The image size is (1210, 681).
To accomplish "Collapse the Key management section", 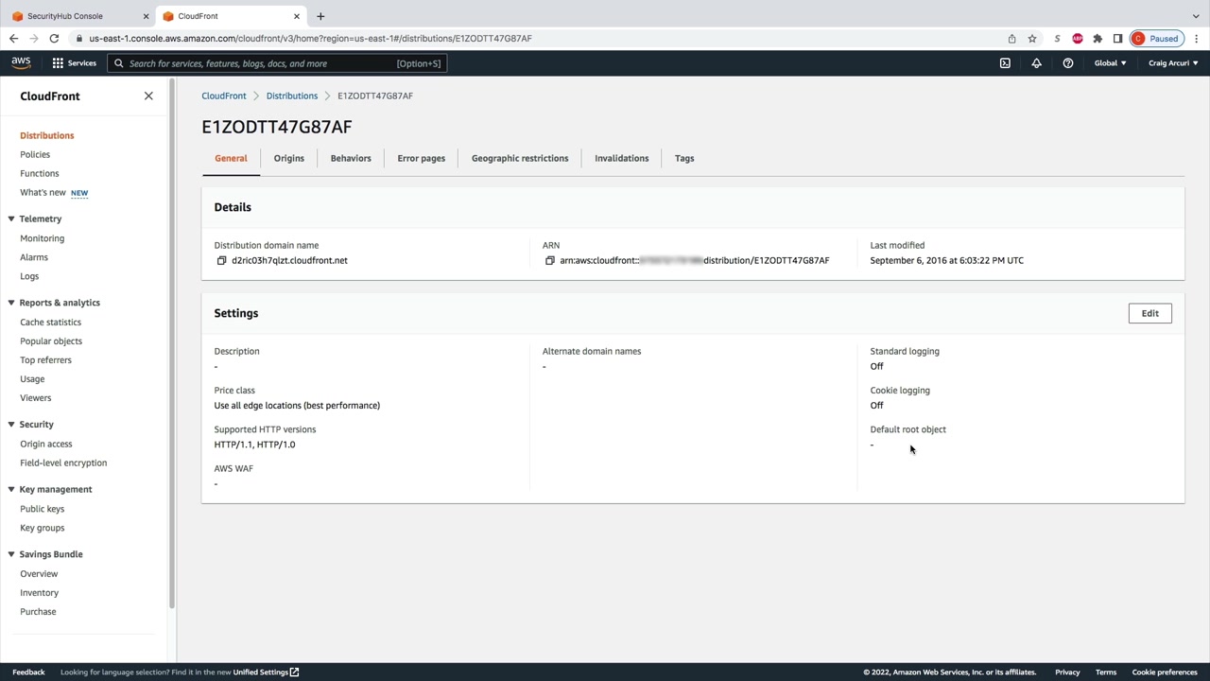I will coord(11,490).
